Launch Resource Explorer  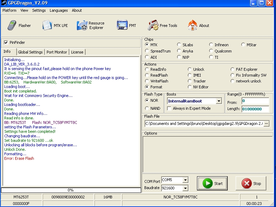[91, 26]
